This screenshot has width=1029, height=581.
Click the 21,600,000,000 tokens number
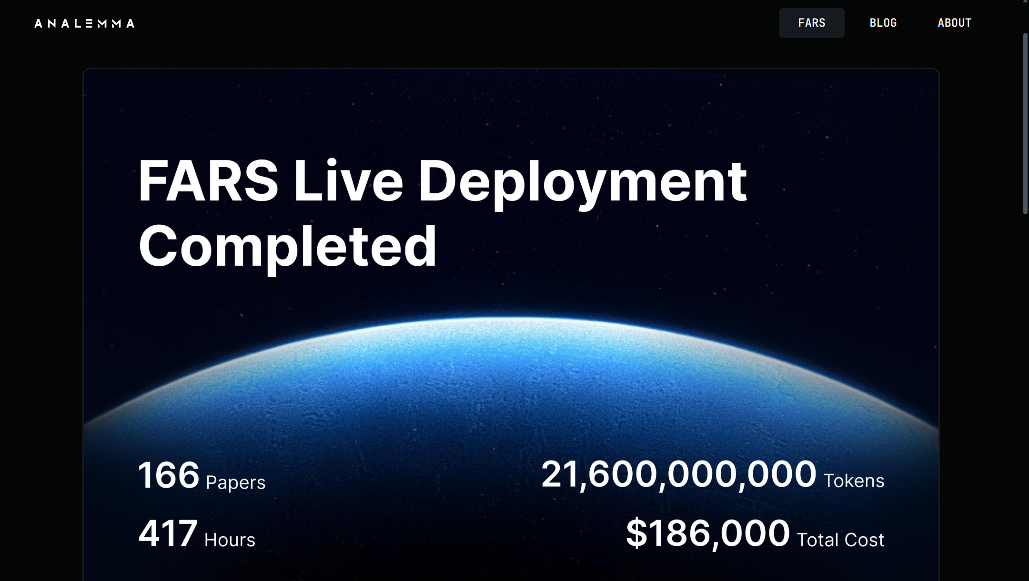(678, 474)
